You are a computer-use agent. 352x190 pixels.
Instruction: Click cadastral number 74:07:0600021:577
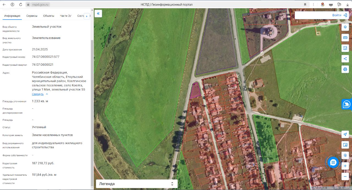pyautogui.click(x=46, y=57)
